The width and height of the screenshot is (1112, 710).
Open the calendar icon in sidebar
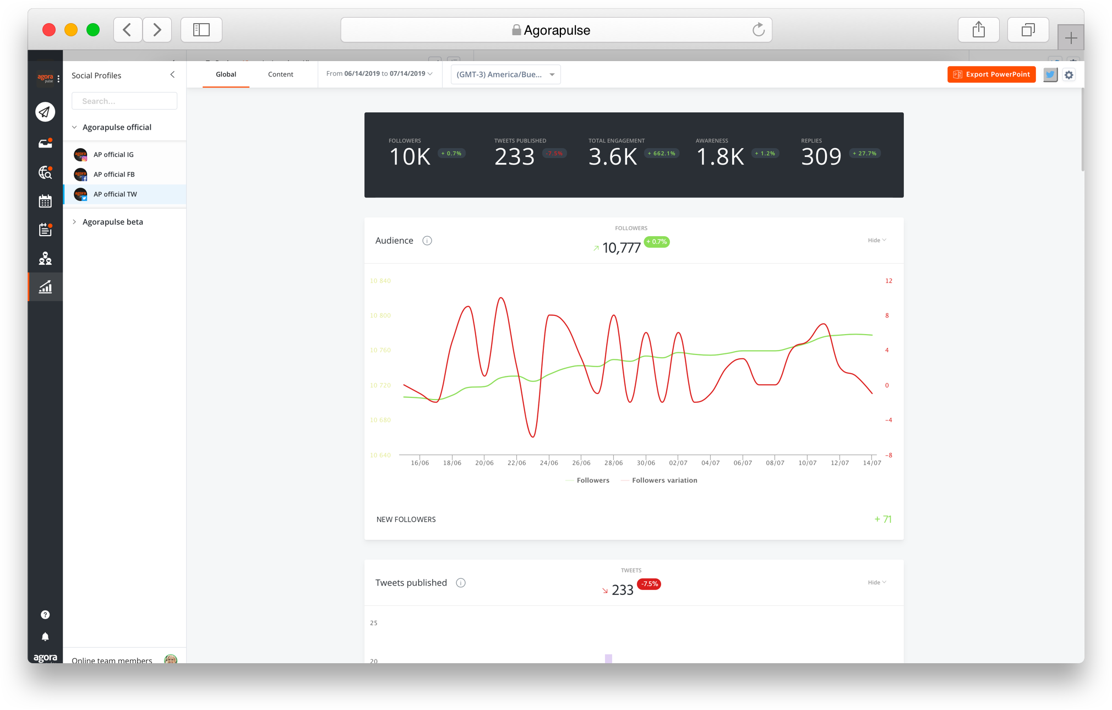coord(45,201)
